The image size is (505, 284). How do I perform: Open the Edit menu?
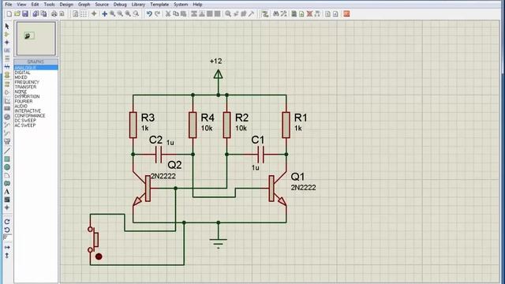[35, 5]
